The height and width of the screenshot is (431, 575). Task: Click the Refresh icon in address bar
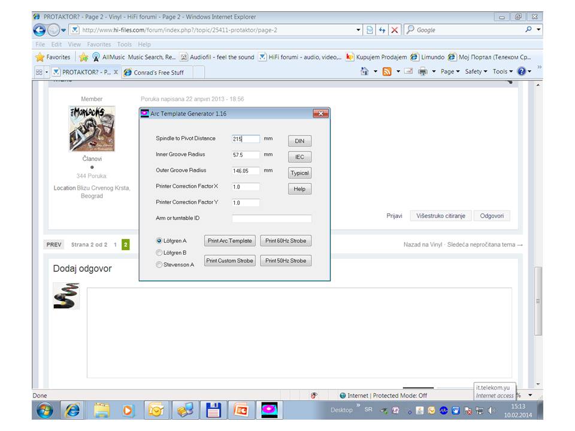tap(382, 30)
